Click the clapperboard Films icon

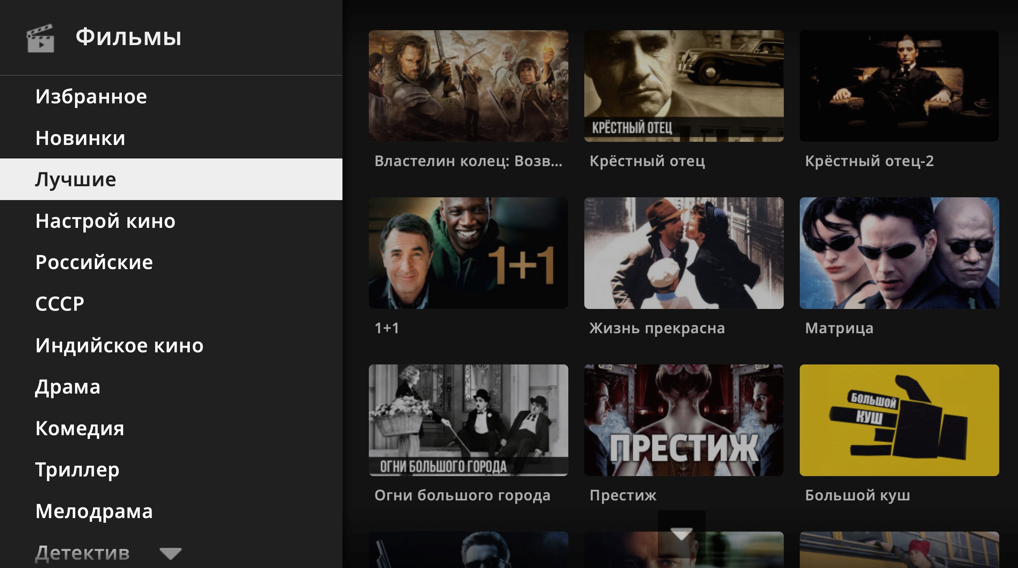(x=40, y=38)
